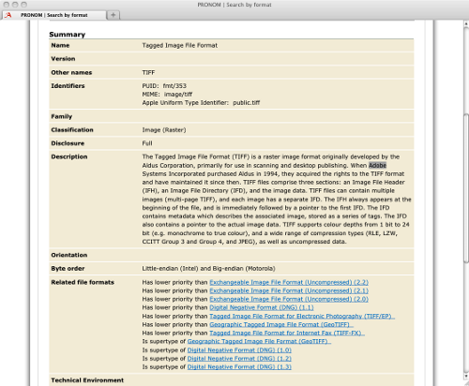Click the window title PRONOM Search by format
This screenshot has width=469, height=386.
234,5
